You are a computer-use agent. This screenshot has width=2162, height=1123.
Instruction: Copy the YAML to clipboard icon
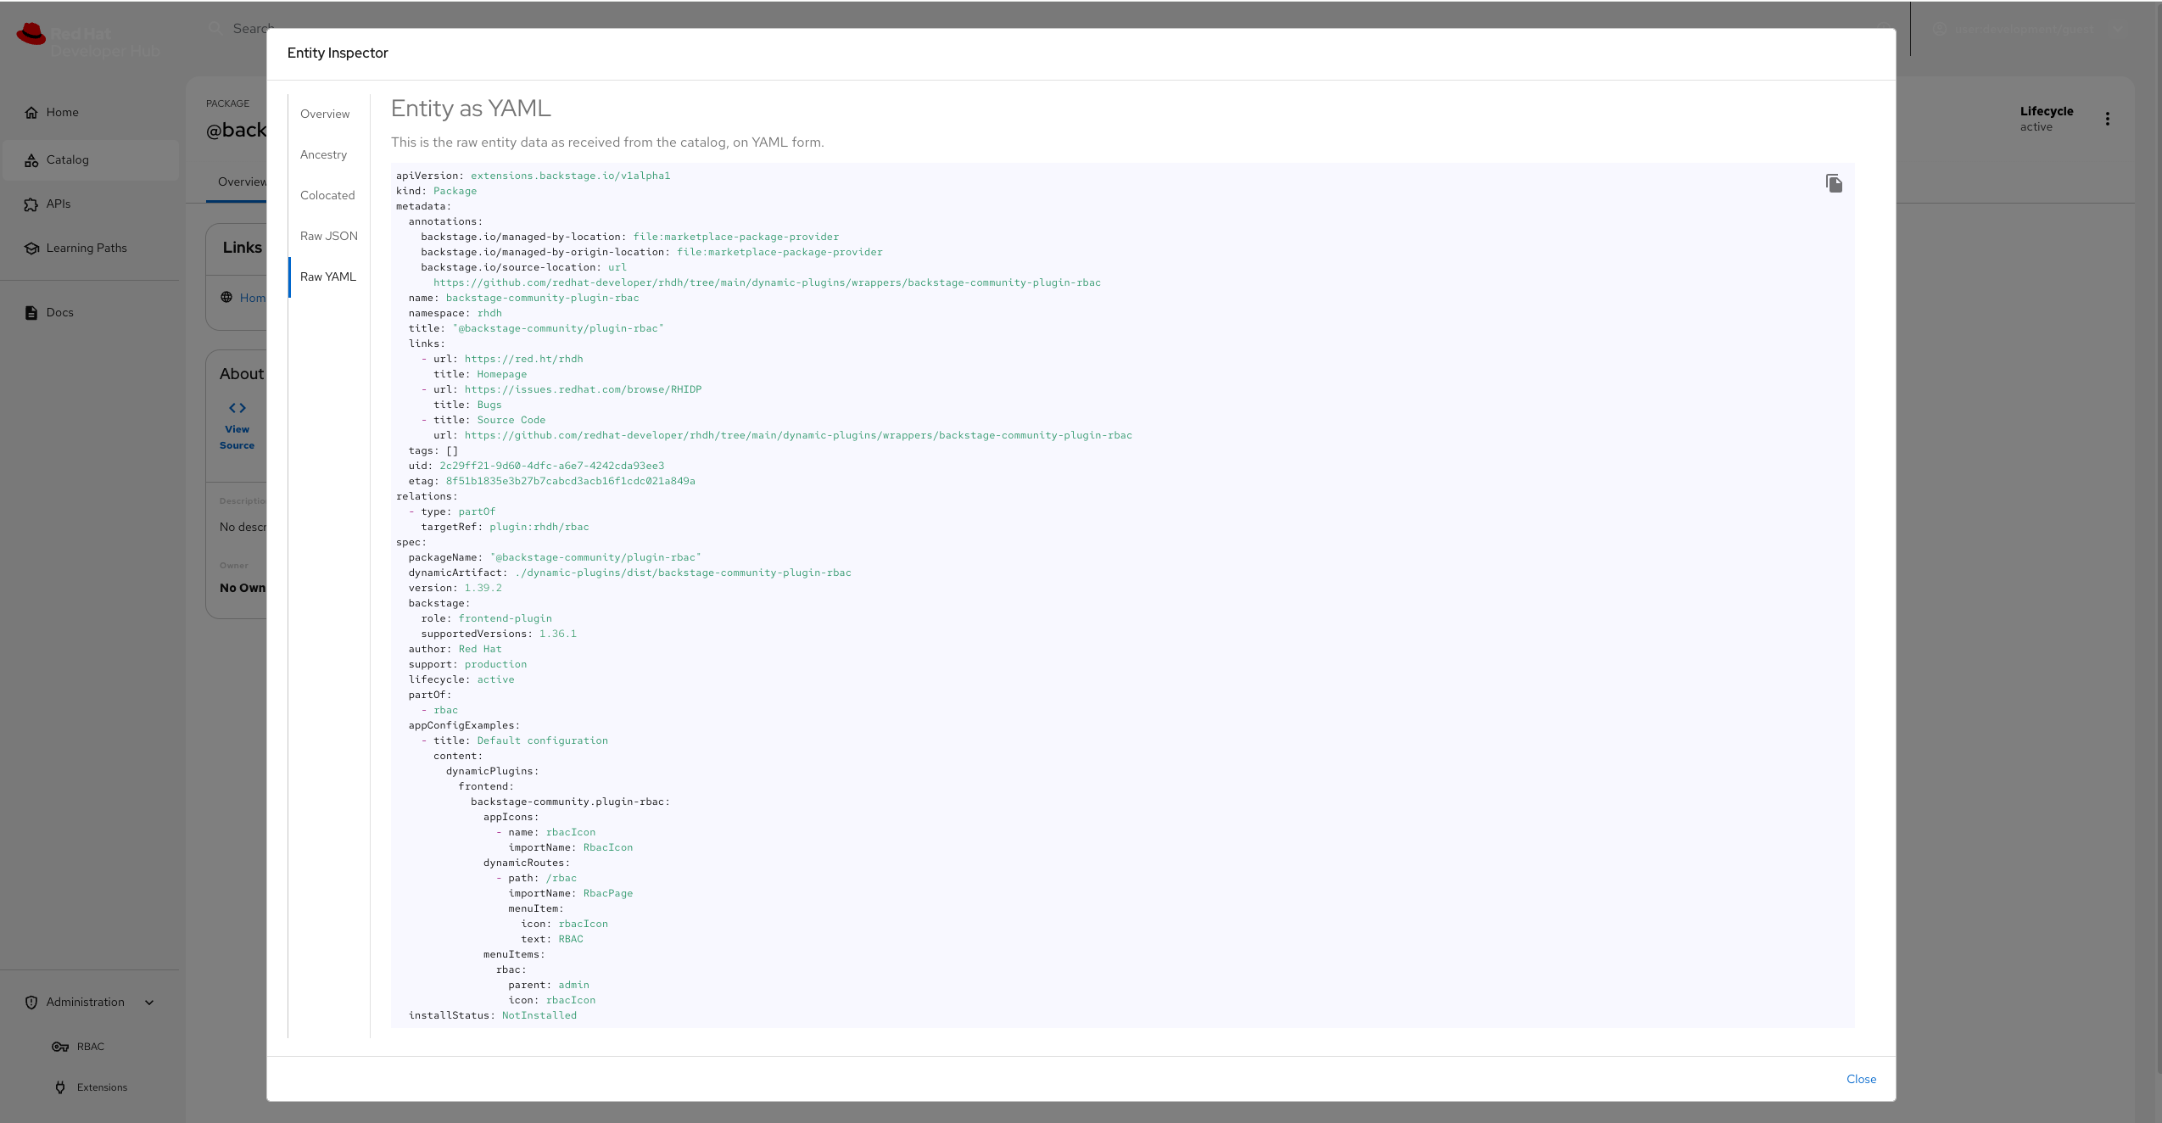pos(1834,183)
